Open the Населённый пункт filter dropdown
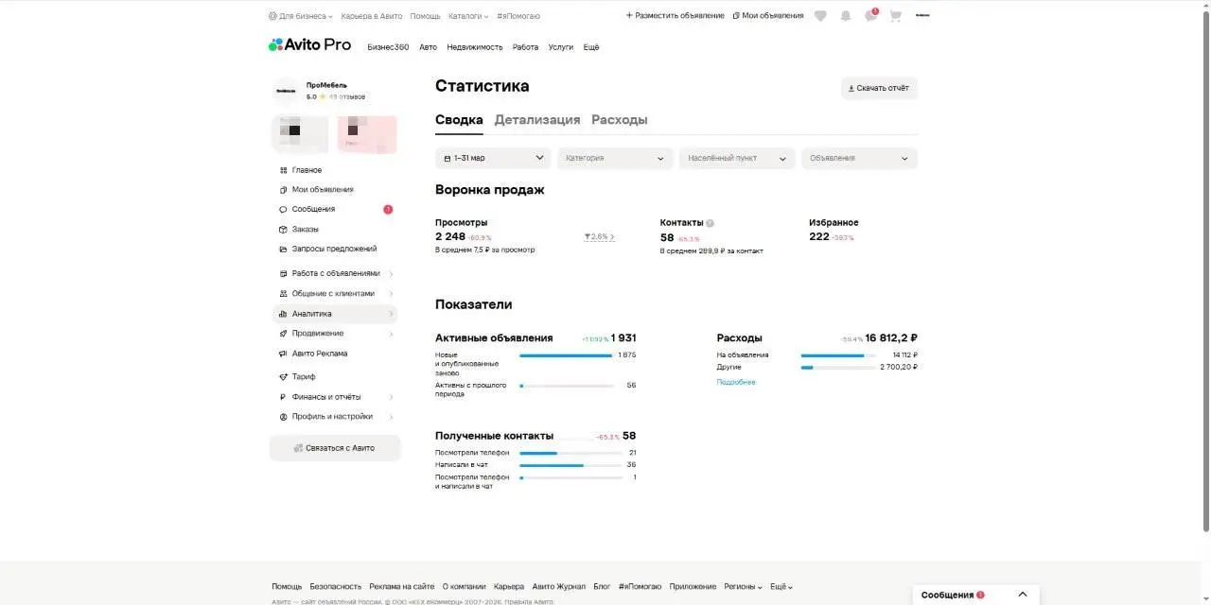This screenshot has height=605, width=1211. 737,159
